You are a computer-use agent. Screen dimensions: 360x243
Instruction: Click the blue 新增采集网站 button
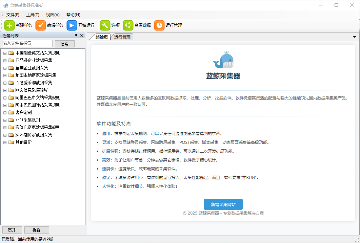(223, 204)
